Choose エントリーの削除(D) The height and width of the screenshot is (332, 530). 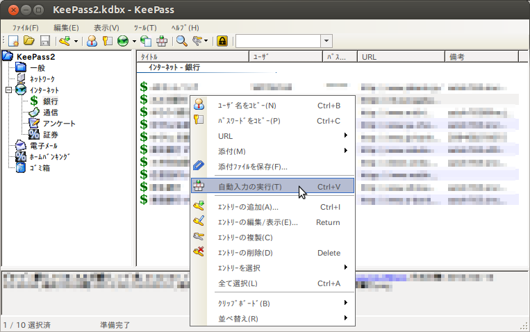click(272, 253)
